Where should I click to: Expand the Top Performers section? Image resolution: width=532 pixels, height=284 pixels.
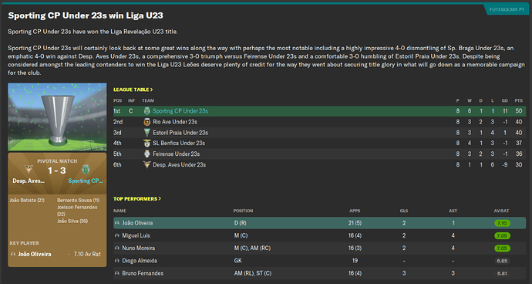137,199
